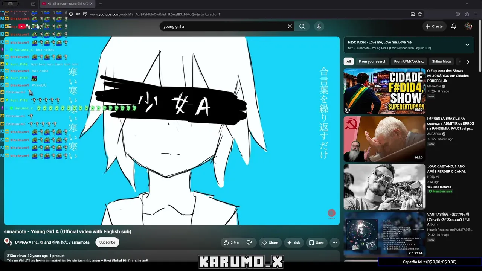Open 'JOAO CAETANO, 1 ANO APÓS PERDER' title
Viewport: 482px width, 271px height.
446,169
